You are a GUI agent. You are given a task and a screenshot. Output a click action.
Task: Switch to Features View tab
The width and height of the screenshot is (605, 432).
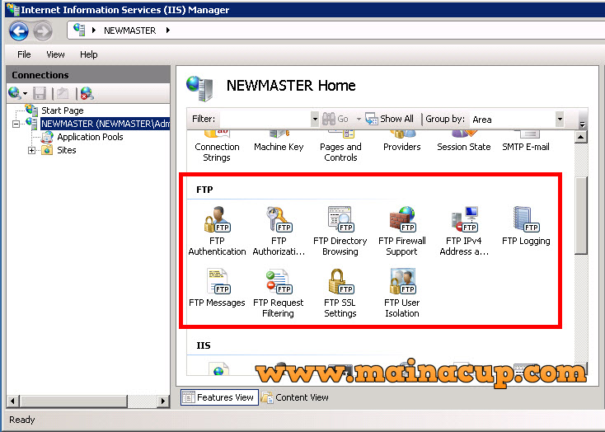[x=219, y=397]
